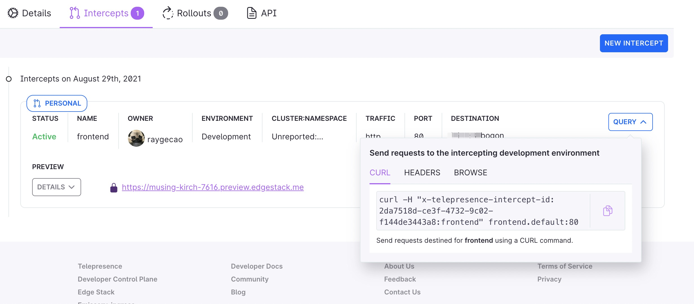Switch to the HEADERS tab
The width and height of the screenshot is (694, 304).
[422, 173]
